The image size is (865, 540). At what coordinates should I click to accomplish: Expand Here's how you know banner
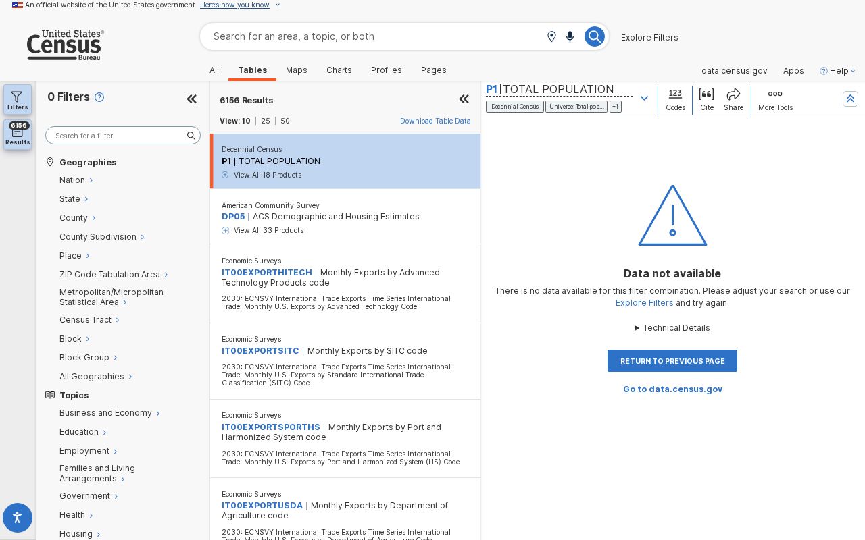(x=240, y=5)
